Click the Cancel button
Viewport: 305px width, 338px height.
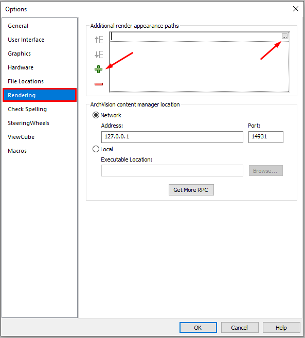tap(240, 327)
